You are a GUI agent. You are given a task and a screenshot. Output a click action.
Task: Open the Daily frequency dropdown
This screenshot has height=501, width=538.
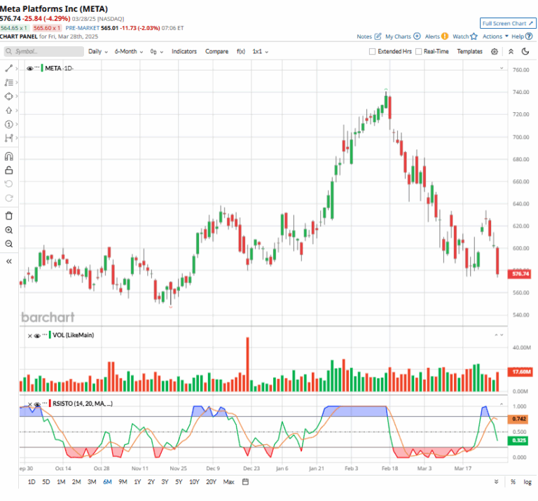[x=98, y=51]
